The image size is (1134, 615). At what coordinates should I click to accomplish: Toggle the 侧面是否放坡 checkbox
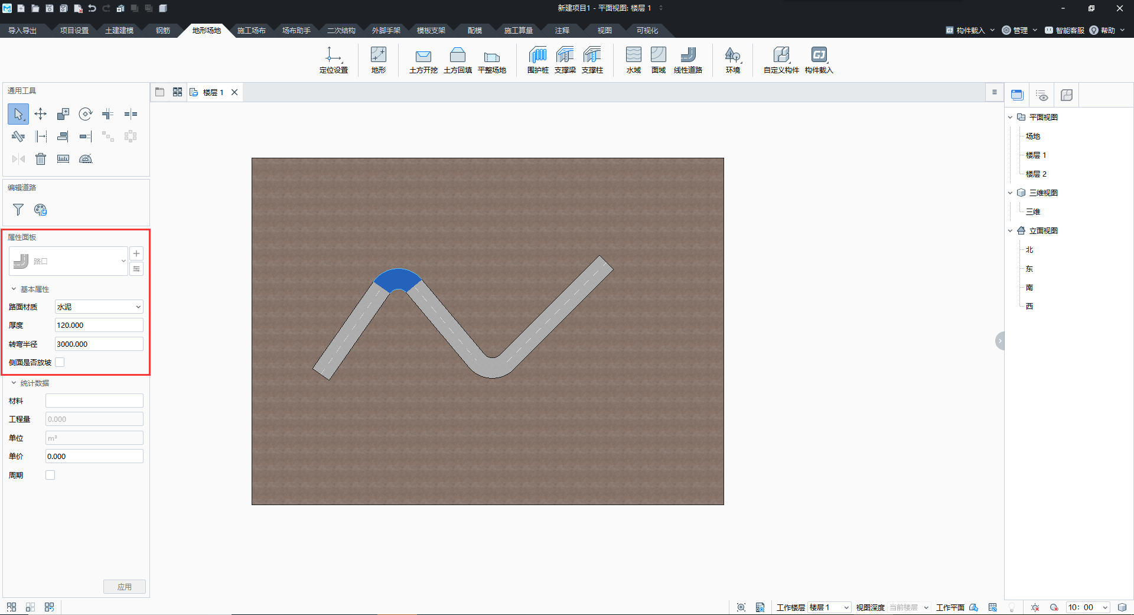(60, 362)
